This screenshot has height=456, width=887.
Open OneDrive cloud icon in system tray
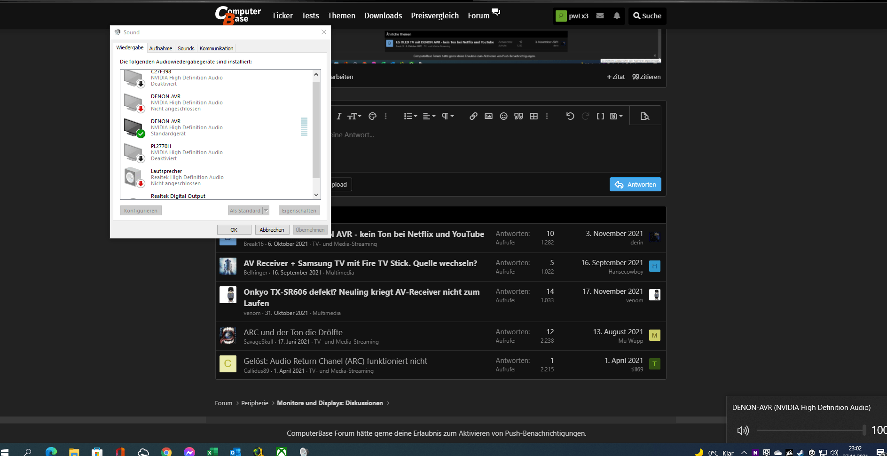tap(778, 453)
